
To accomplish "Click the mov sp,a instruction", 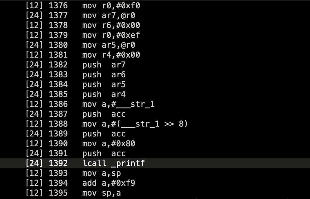I will click(101, 193).
